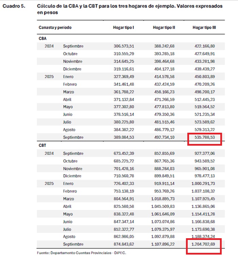
Task: Click the CBA section heading
Action: 42,39
